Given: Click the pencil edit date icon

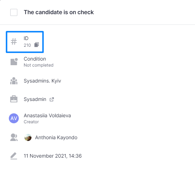Looking at the screenshot, I should (x=14, y=156).
